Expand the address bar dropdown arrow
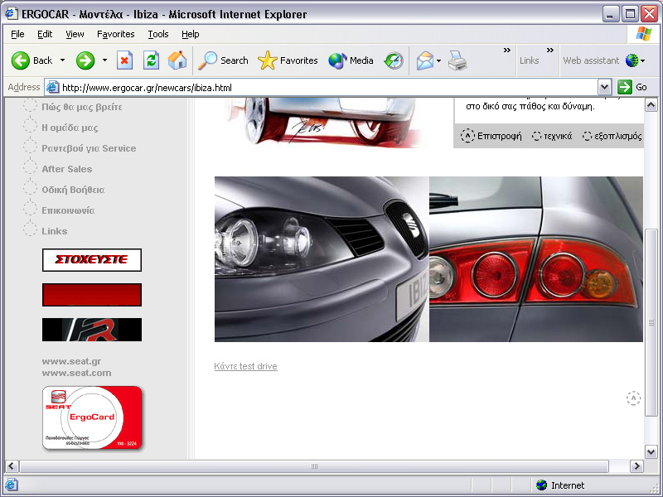The image size is (663, 497). click(605, 88)
